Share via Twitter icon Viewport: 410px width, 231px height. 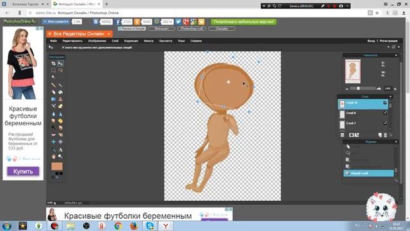[178, 22]
